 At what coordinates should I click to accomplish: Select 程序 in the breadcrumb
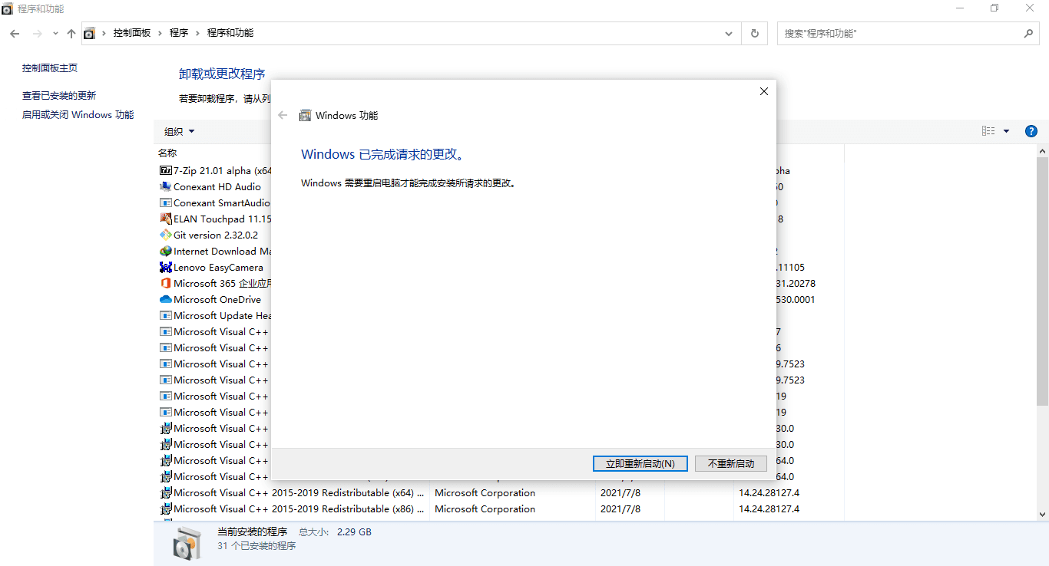[x=179, y=33]
